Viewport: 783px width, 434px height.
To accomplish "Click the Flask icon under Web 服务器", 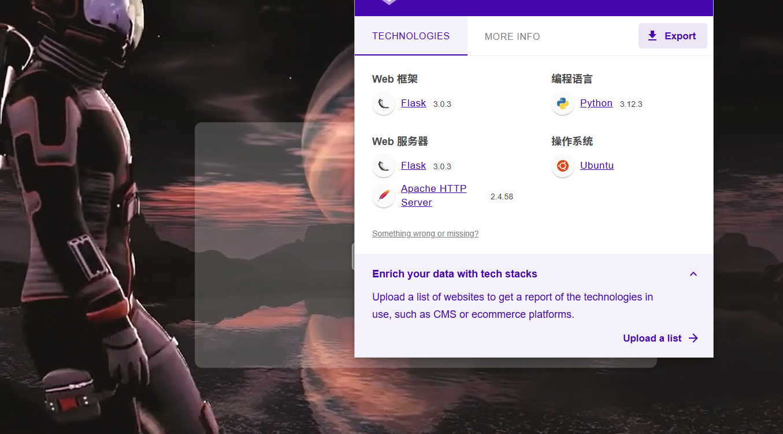I will pos(384,166).
